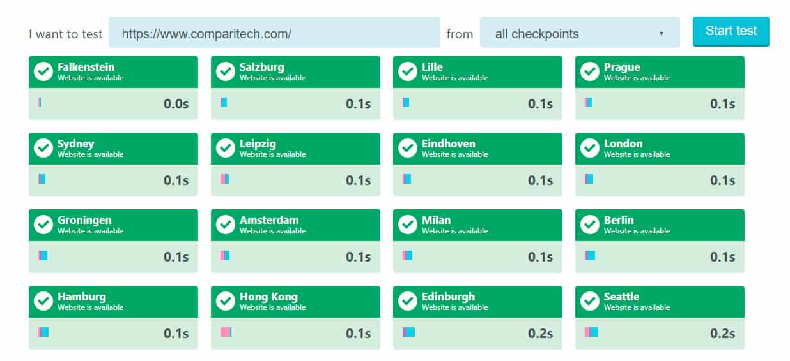Select the Seattle status checkmark icon

(589, 301)
